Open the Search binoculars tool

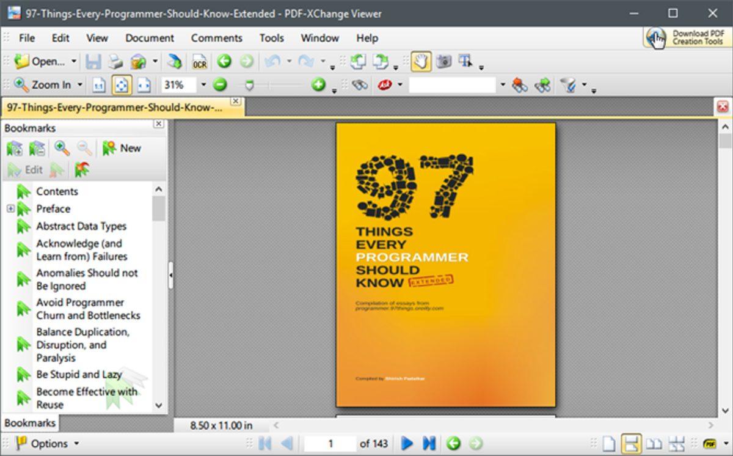coord(360,84)
